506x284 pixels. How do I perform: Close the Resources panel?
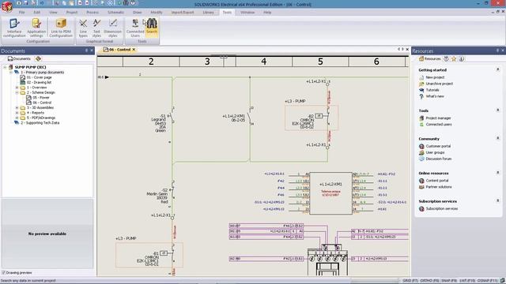click(x=503, y=50)
